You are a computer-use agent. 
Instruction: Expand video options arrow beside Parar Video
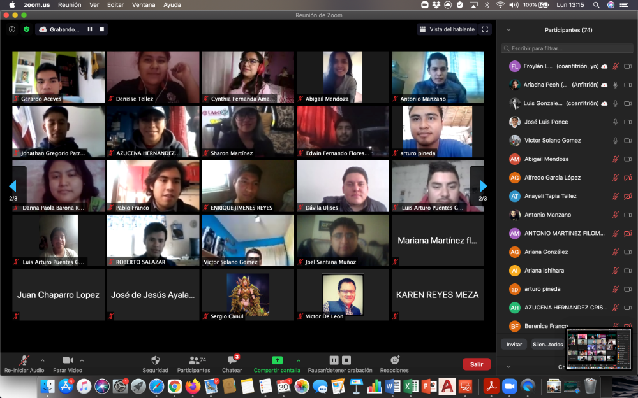click(x=82, y=360)
